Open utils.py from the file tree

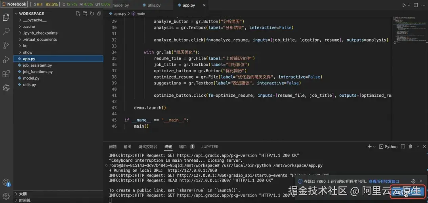(58, 85)
